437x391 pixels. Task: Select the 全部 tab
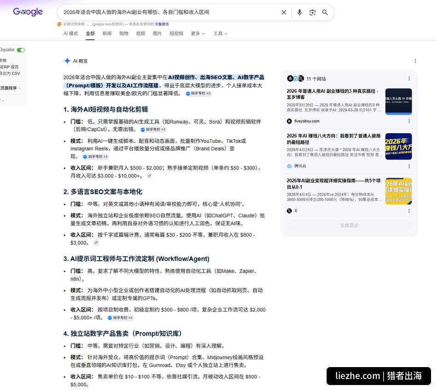90,34
